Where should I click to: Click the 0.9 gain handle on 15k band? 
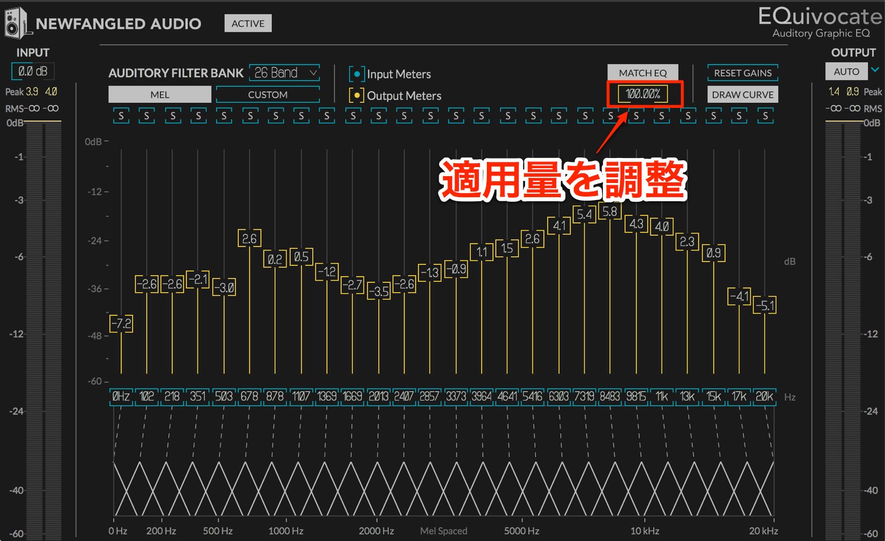[713, 252]
